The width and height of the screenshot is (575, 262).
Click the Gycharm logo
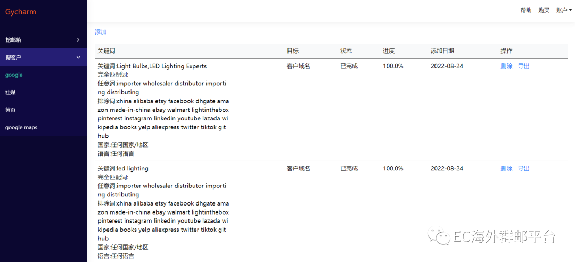(21, 12)
